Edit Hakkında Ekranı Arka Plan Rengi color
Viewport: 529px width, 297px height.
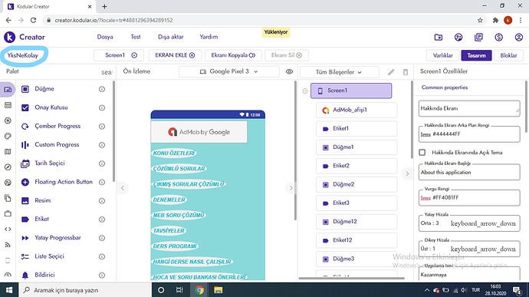click(469, 134)
